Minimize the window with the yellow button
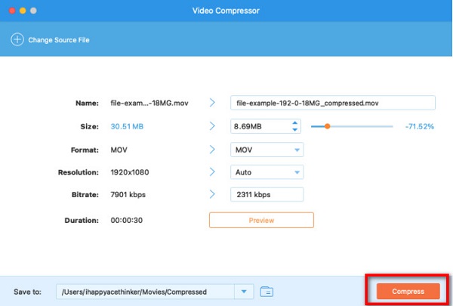This screenshot has width=453, height=306. [23, 11]
